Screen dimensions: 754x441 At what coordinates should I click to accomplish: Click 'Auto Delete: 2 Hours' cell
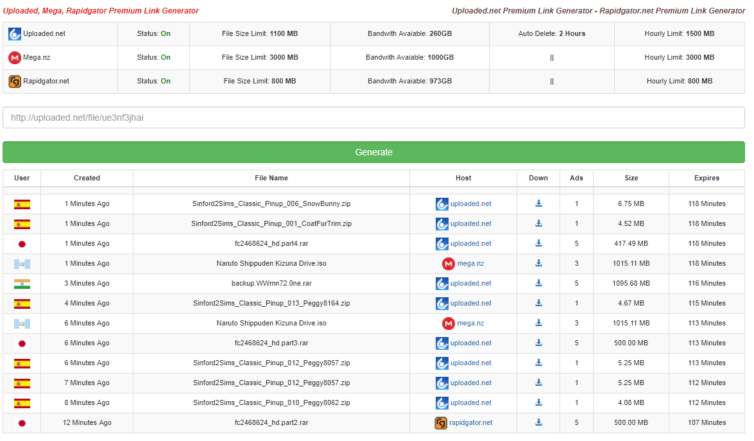click(x=552, y=33)
